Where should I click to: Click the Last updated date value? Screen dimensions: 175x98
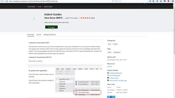point(122,90)
